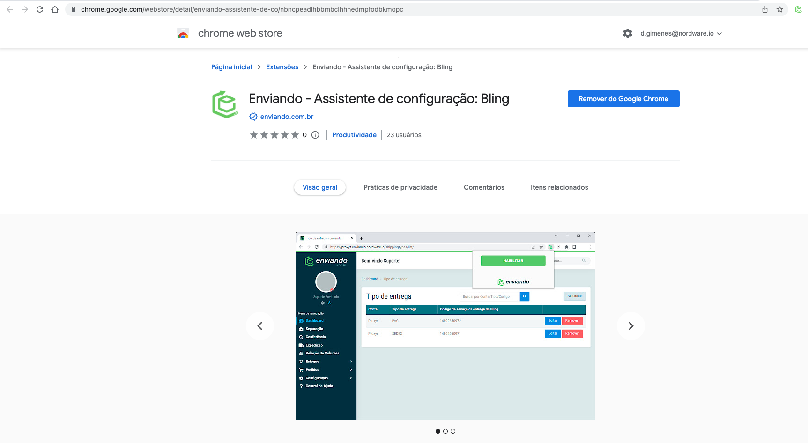Select the second carousel dot
Image resolution: width=808 pixels, height=443 pixels.
[x=445, y=431]
